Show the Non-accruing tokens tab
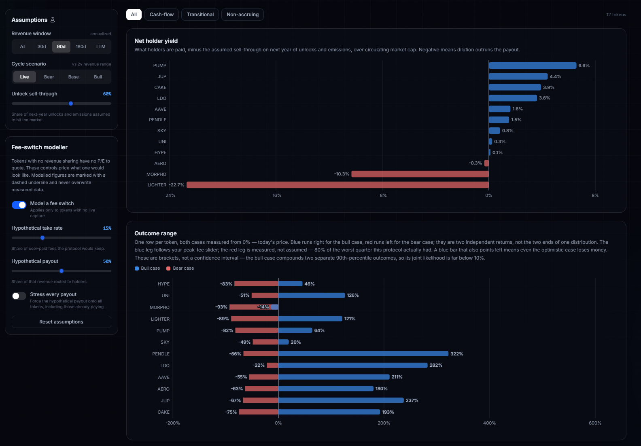This screenshot has width=641, height=446. tap(243, 15)
